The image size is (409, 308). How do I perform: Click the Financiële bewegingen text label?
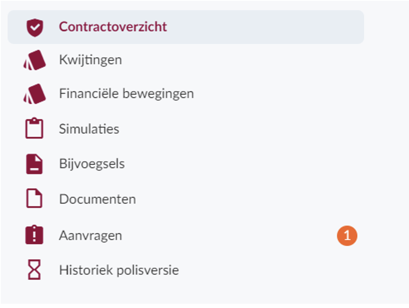[x=126, y=94]
